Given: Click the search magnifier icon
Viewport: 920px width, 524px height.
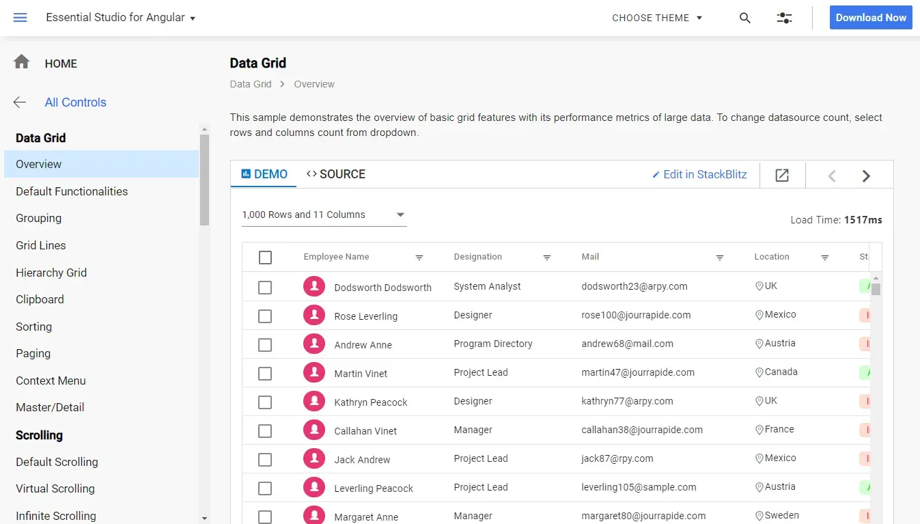Looking at the screenshot, I should click(745, 18).
